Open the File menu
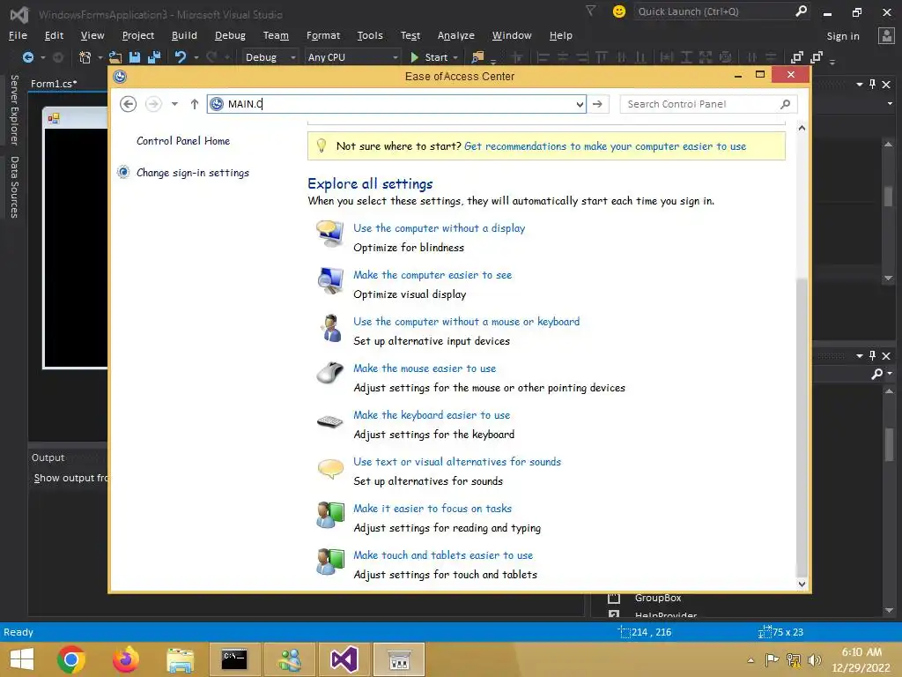902x677 pixels. [18, 35]
